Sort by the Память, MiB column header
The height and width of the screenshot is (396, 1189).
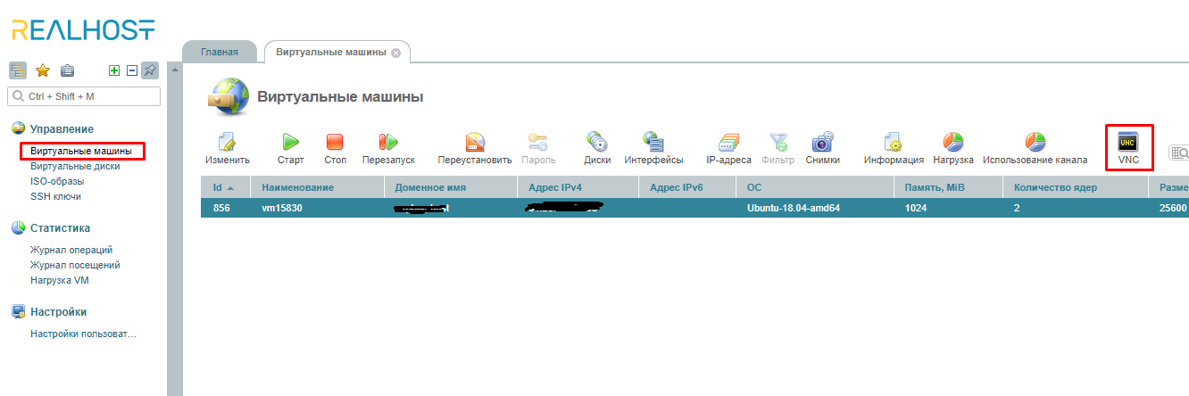[947, 187]
